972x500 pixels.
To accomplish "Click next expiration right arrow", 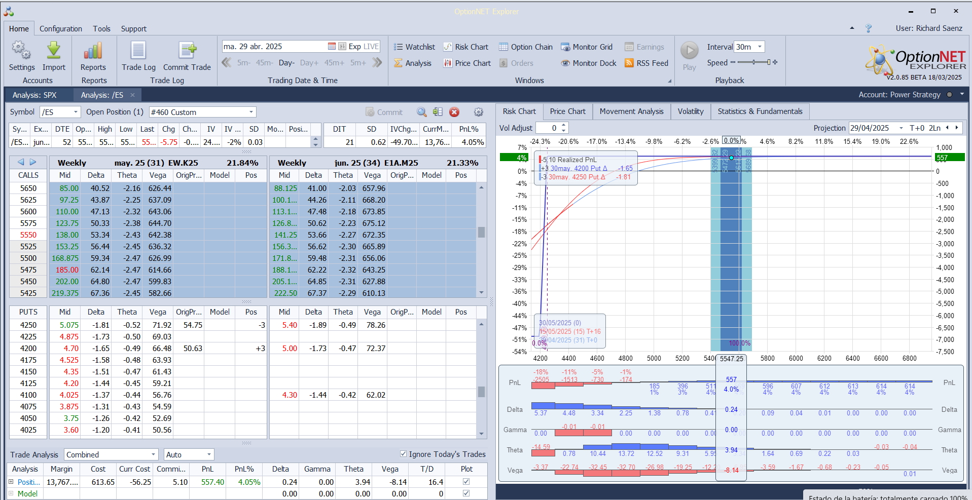I will [33, 162].
